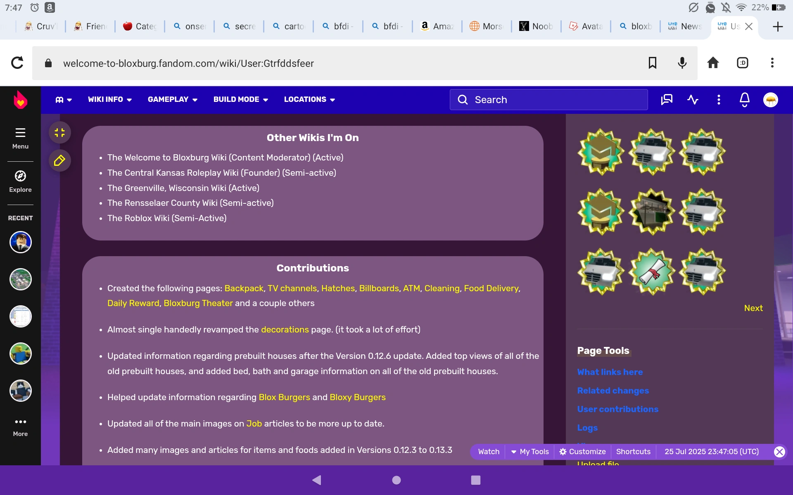Expand the BUILD MODE dropdown
The height and width of the screenshot is (495, 793).
(240, 99)
